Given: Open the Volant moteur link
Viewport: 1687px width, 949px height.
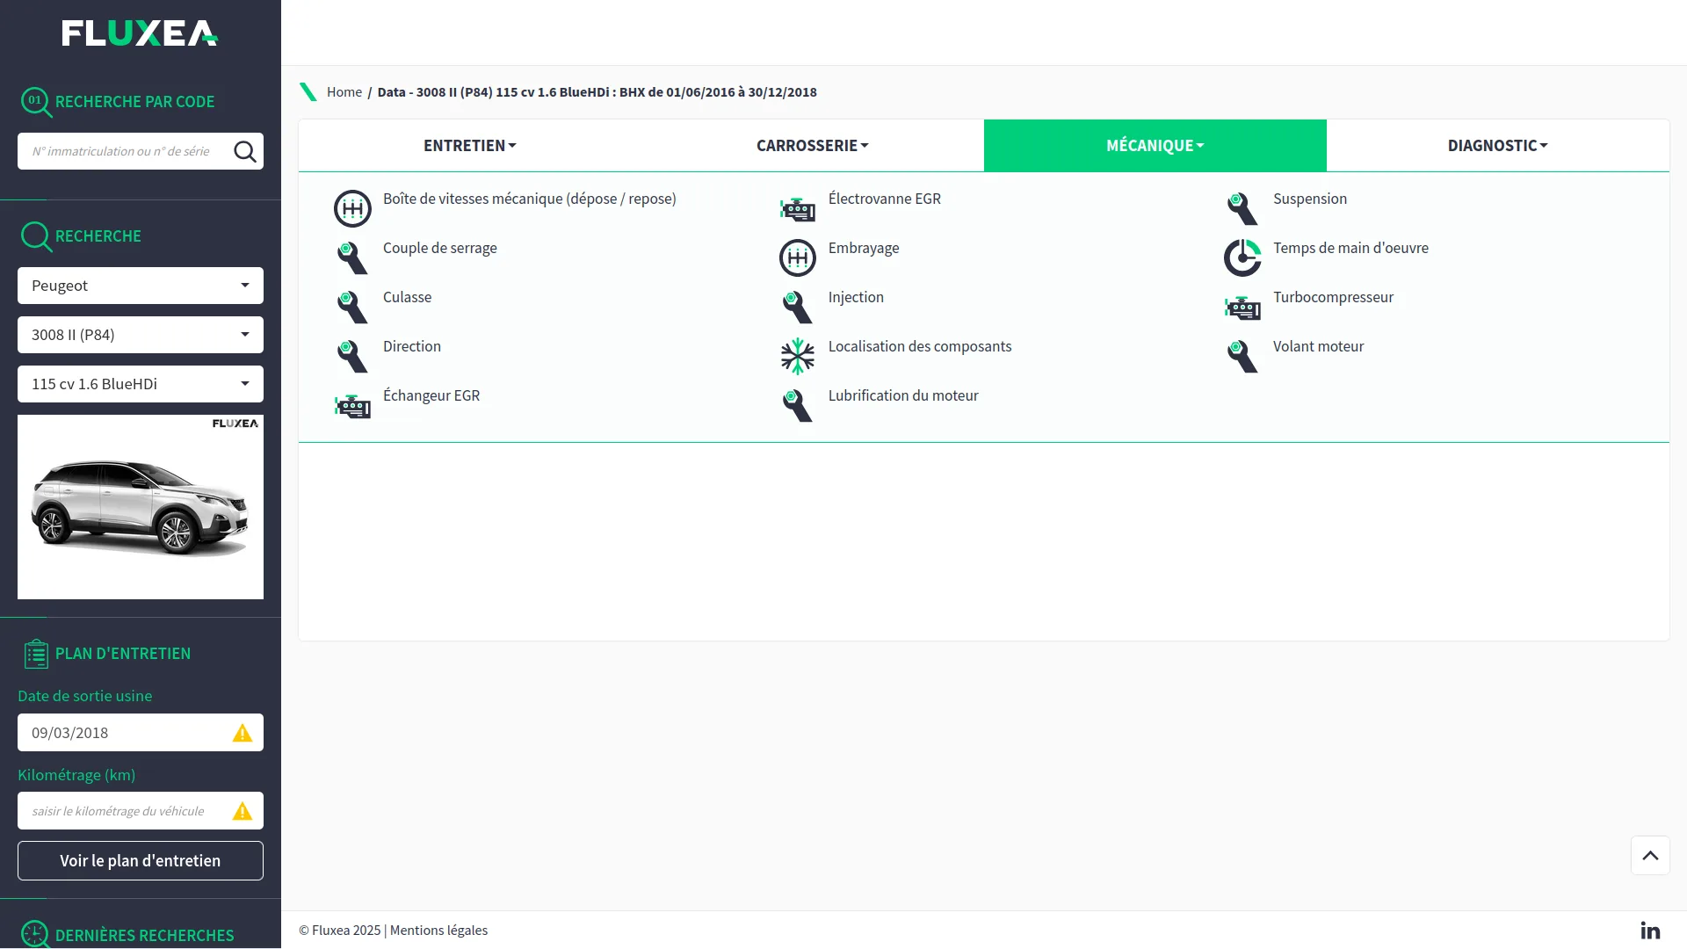Looking at the screenshot, I should 1319,347.
